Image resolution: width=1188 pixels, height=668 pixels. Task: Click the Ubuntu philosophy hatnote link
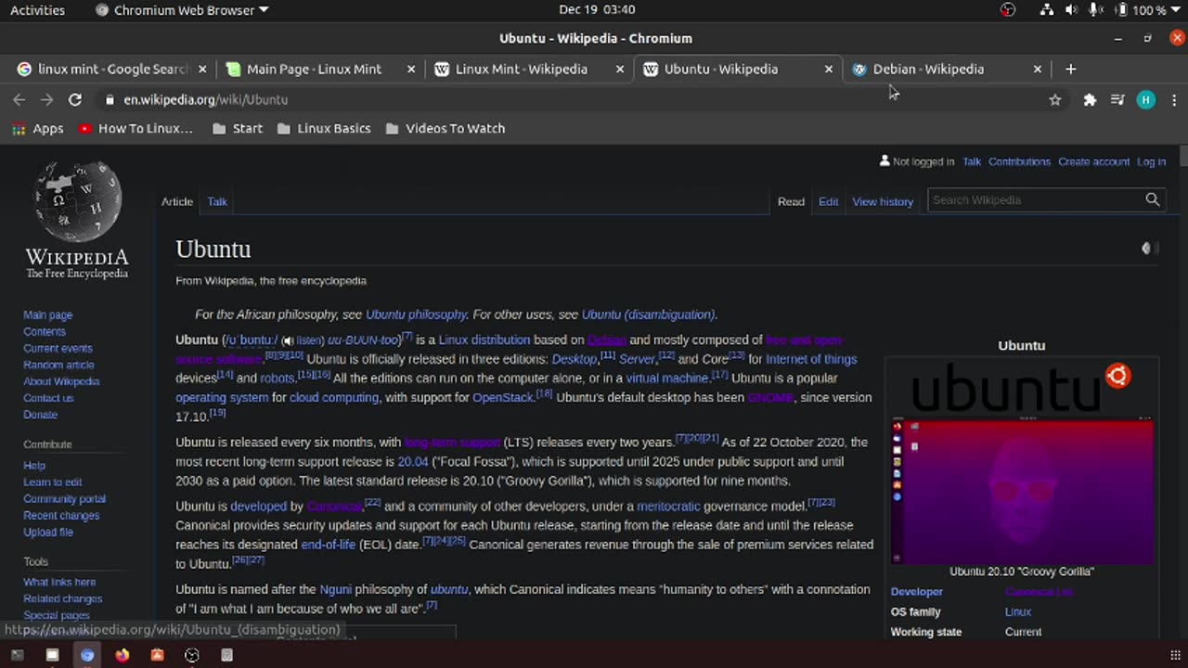tap(417, 315)
